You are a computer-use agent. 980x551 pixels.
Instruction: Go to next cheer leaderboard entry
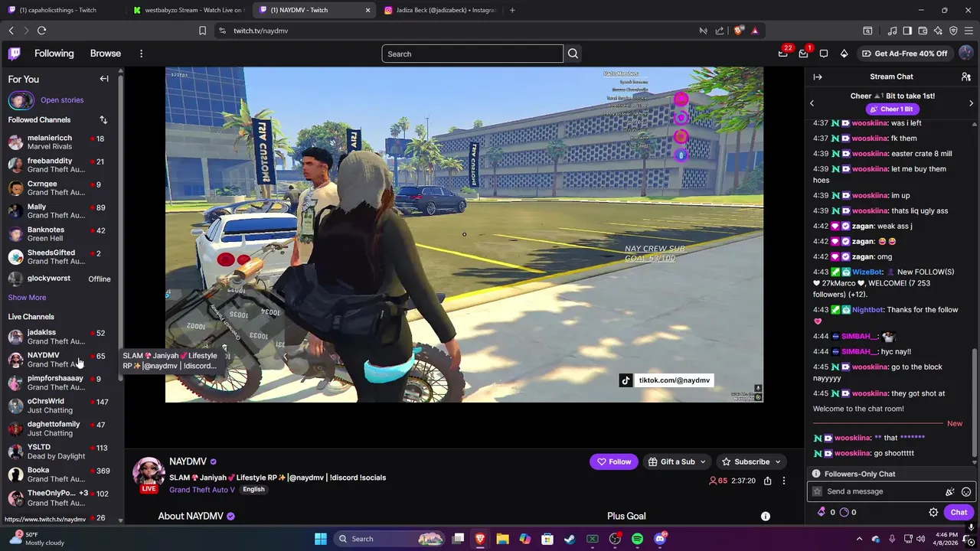971,103
